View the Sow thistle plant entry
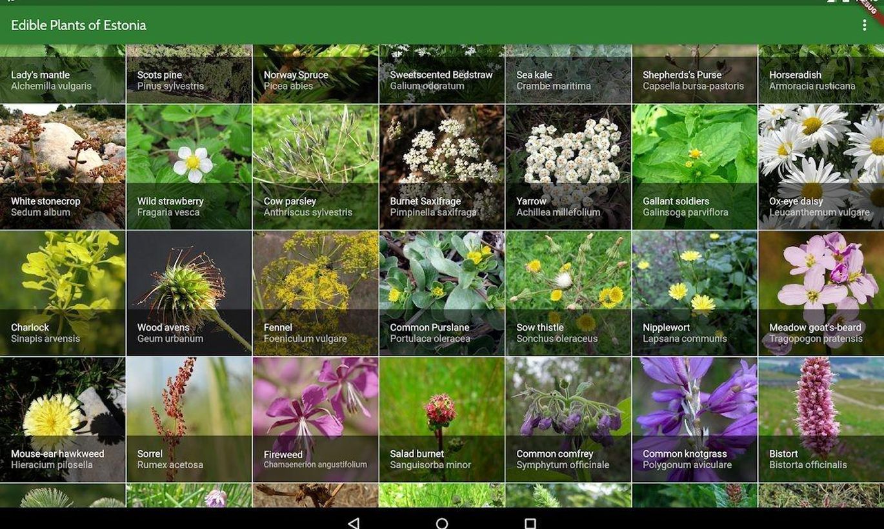This screenshot has width=884, height=529. (568, 294)
